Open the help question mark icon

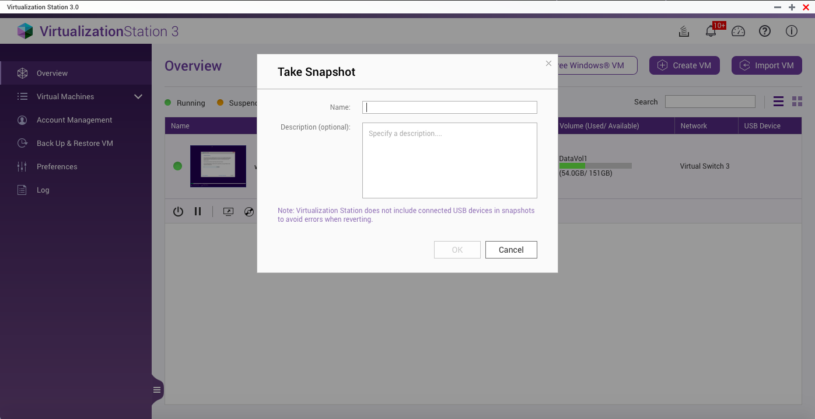coord(765,32)
